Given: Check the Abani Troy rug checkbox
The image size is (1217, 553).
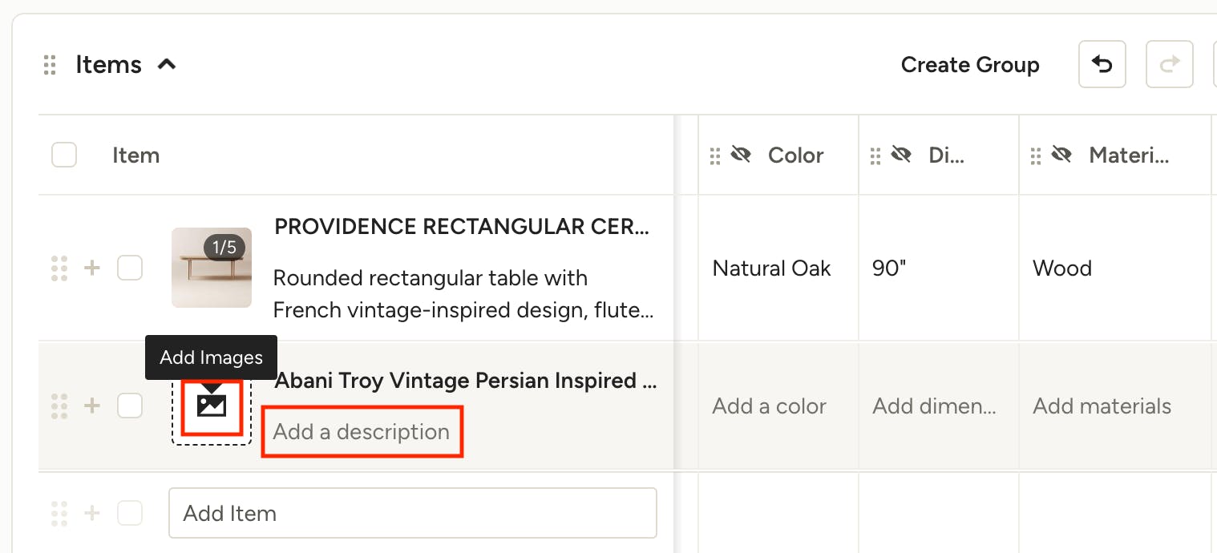Looking at the screenshot, I should 130,406.
